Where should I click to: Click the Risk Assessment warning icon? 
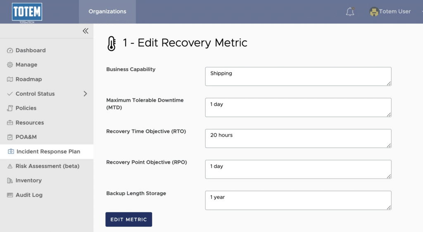[x=10, y=166]
